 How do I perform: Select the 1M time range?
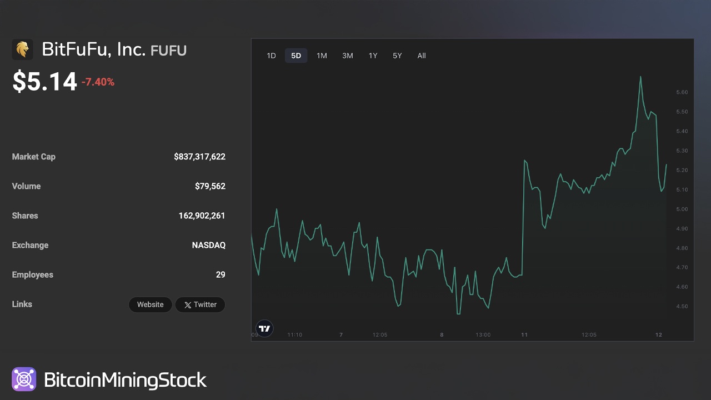(x=322, y=56)
